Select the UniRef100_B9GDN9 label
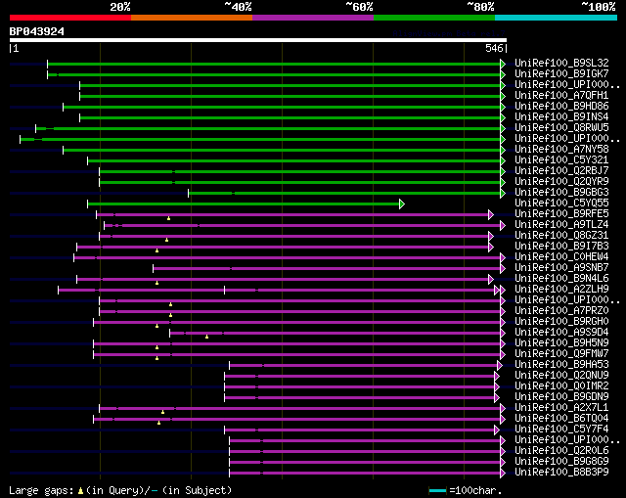This screenshot has width=626, height=498. click(561, 397)
